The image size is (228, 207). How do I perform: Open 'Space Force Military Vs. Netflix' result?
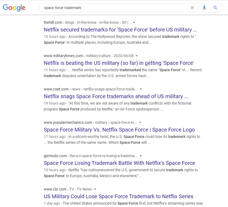coord(119,130)
